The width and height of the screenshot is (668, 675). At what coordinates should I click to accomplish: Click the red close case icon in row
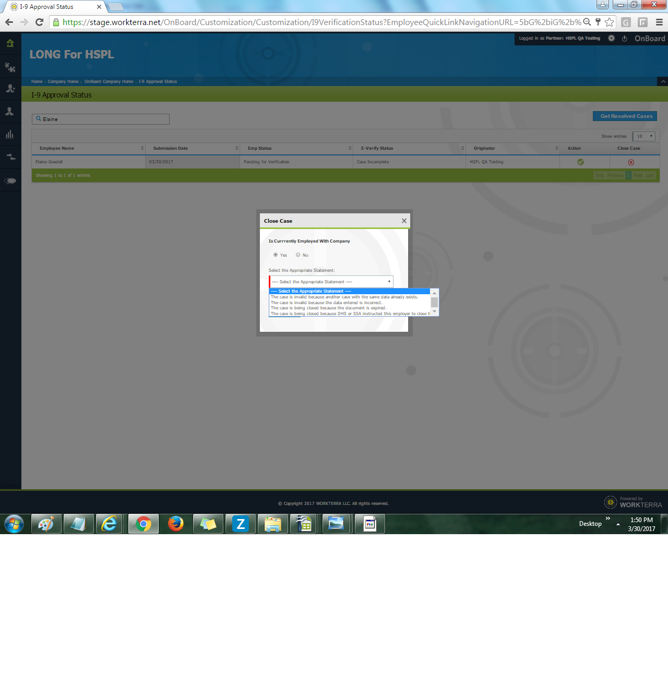[x=631, y=162]
